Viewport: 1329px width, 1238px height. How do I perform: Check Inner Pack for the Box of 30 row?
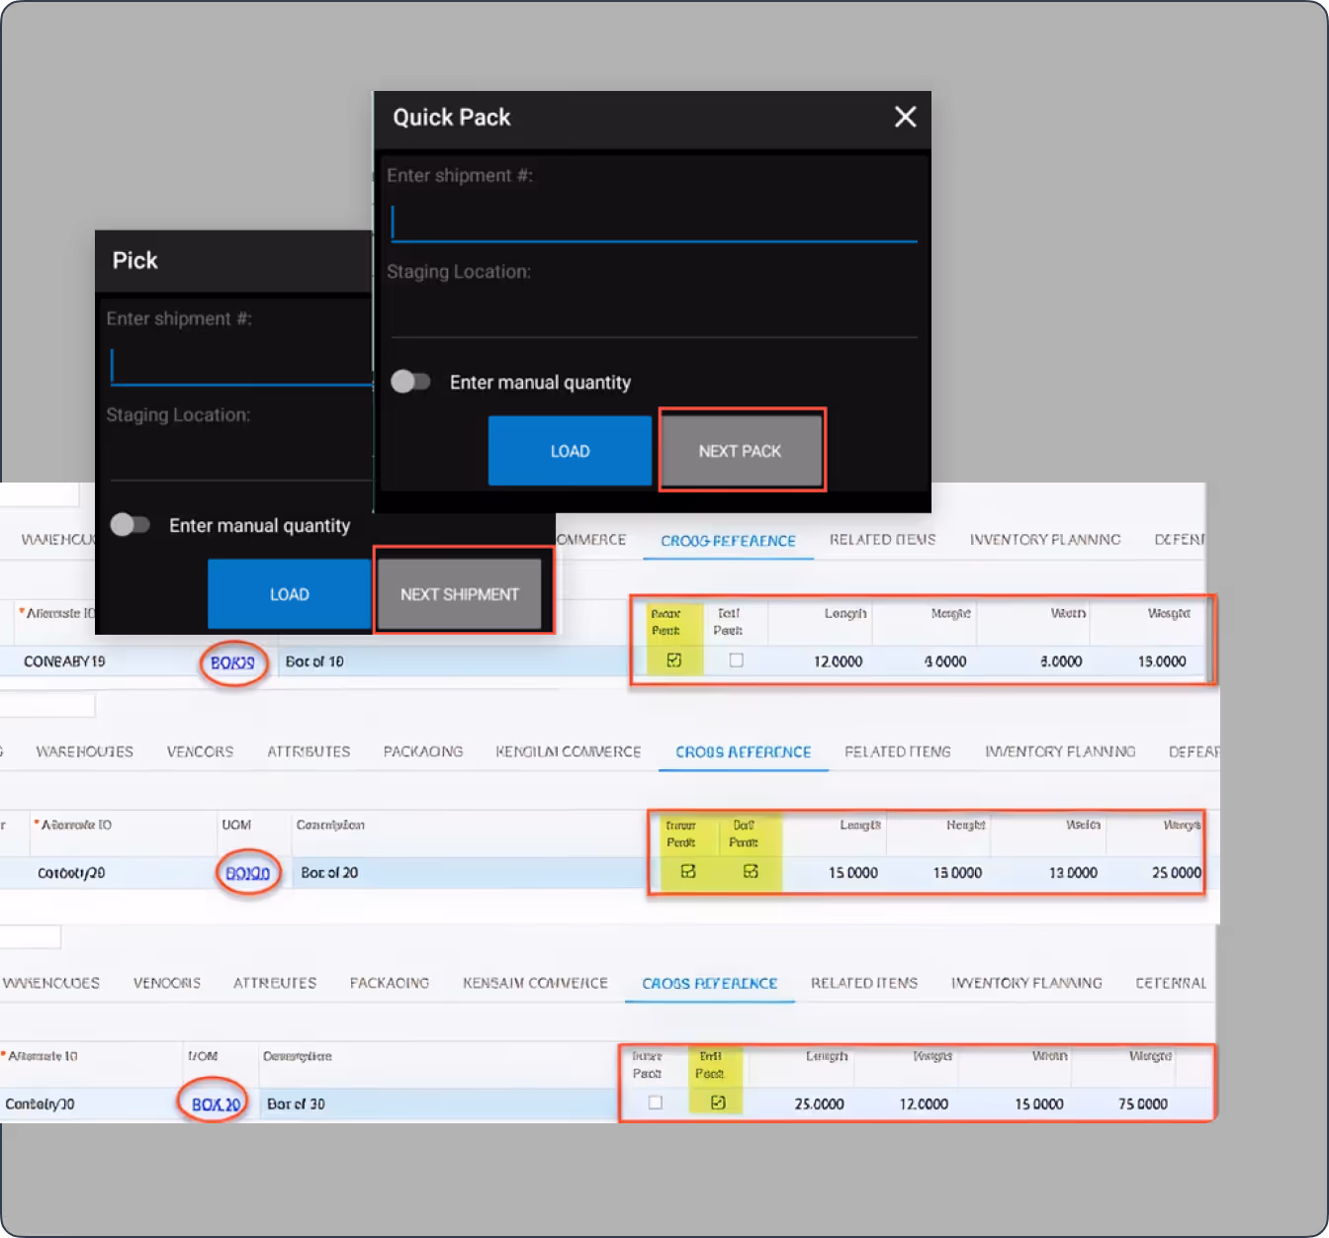click(x=654, y=1103)
